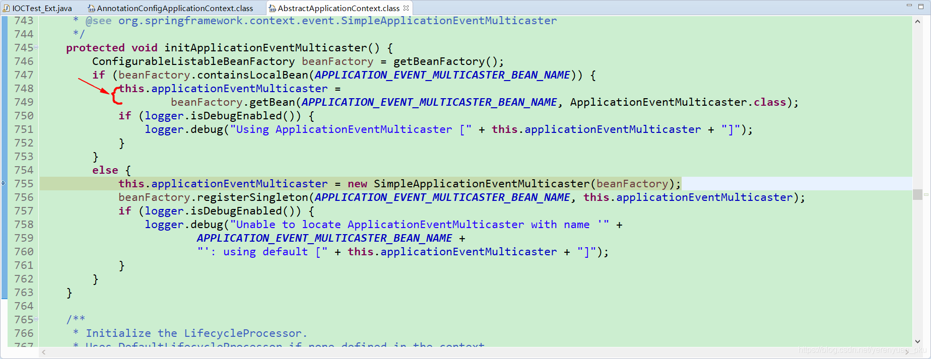Click the "Using ApplicationEventMulticaster [" string
The width and height of the screenshot is (931, 359).
pyautogui.click(x=351, y=129)
